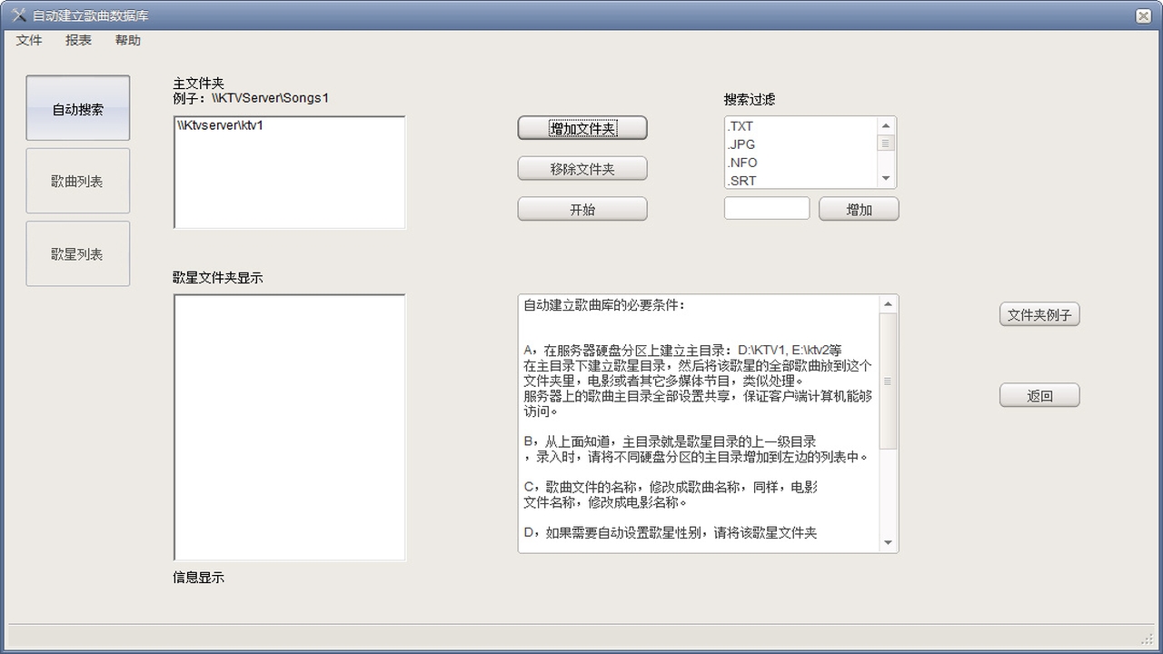Switch to the 歌曲列表 side tab
The height and width of the screenshot is (654, 1163).
(x=78, y=182)
